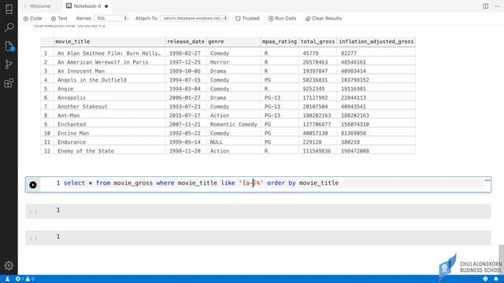504x283 pixels.
Task: Open the Manage gear settings menu
Action: tap(9, 266)
